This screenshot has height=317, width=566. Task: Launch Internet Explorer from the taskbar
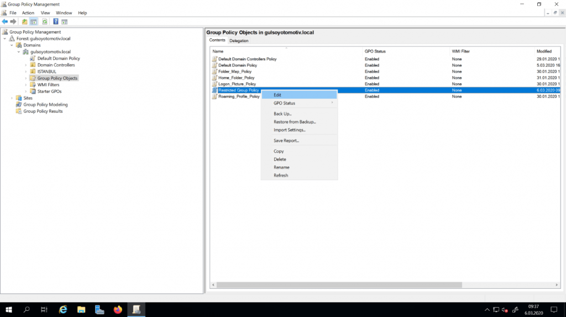(x=63, y=310)
